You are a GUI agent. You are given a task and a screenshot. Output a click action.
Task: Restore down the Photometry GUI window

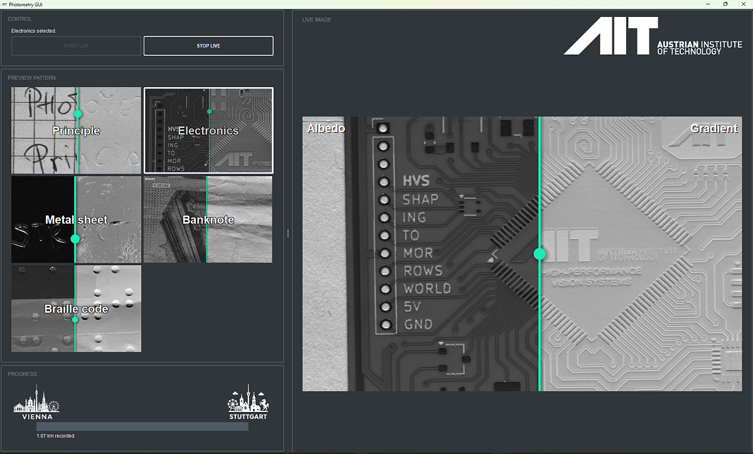coord(725,4)
